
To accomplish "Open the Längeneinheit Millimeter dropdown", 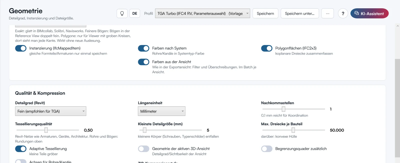I will point(161,111).
